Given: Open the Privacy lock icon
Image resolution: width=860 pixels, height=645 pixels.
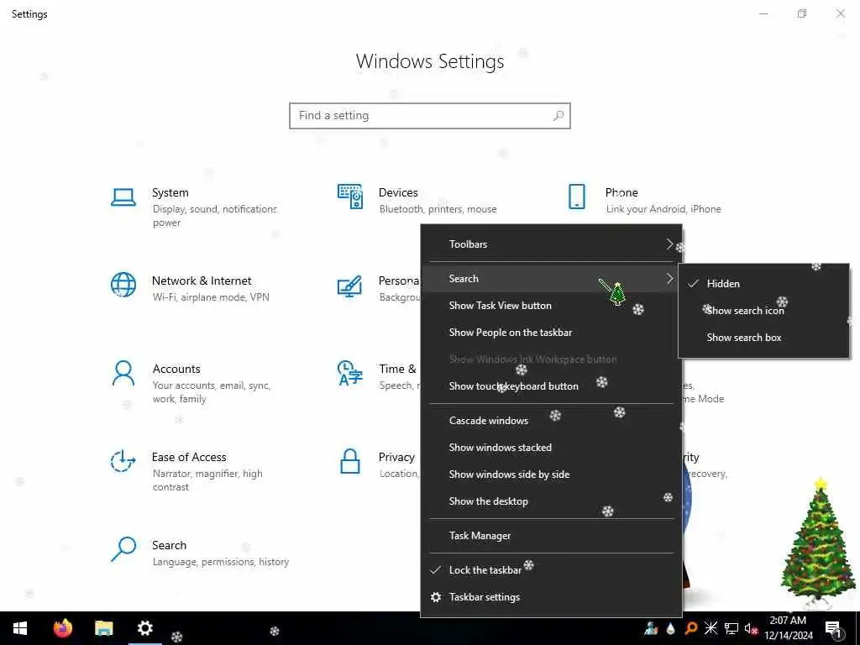Looking at the screenshot, I should tap(350, 461).
